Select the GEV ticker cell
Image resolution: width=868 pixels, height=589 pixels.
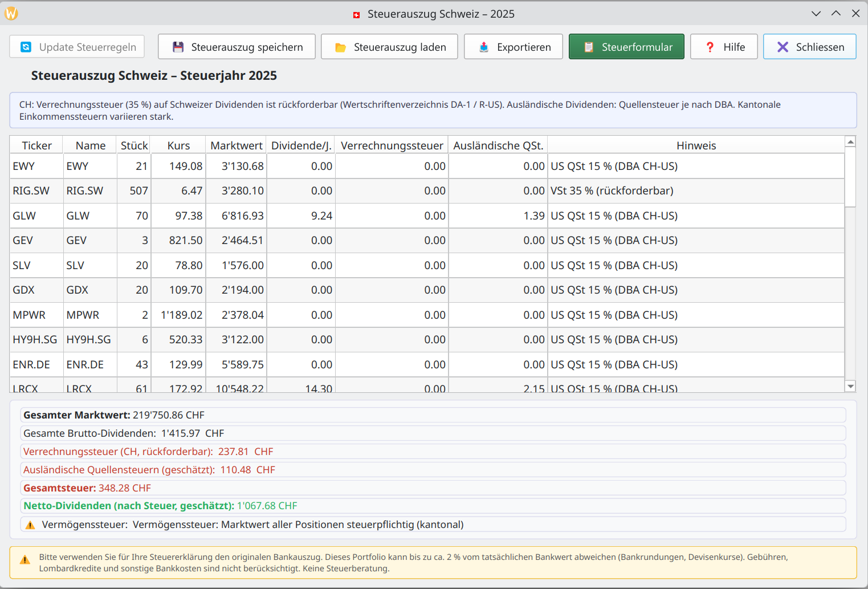(36, 240)
